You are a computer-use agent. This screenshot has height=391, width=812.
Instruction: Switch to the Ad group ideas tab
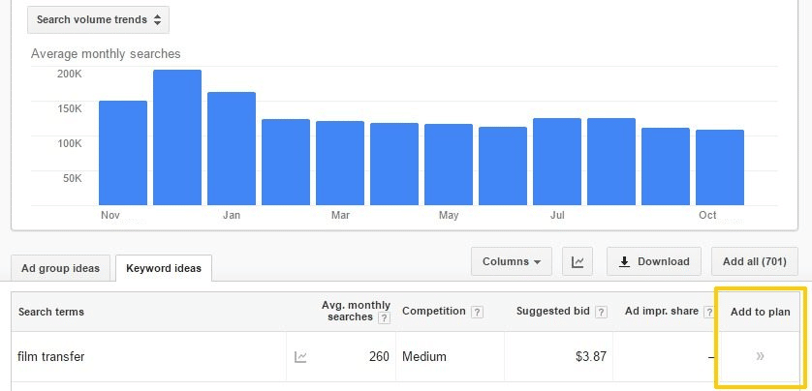59,268
